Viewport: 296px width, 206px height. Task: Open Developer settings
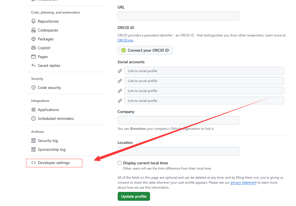pos(54,163)
